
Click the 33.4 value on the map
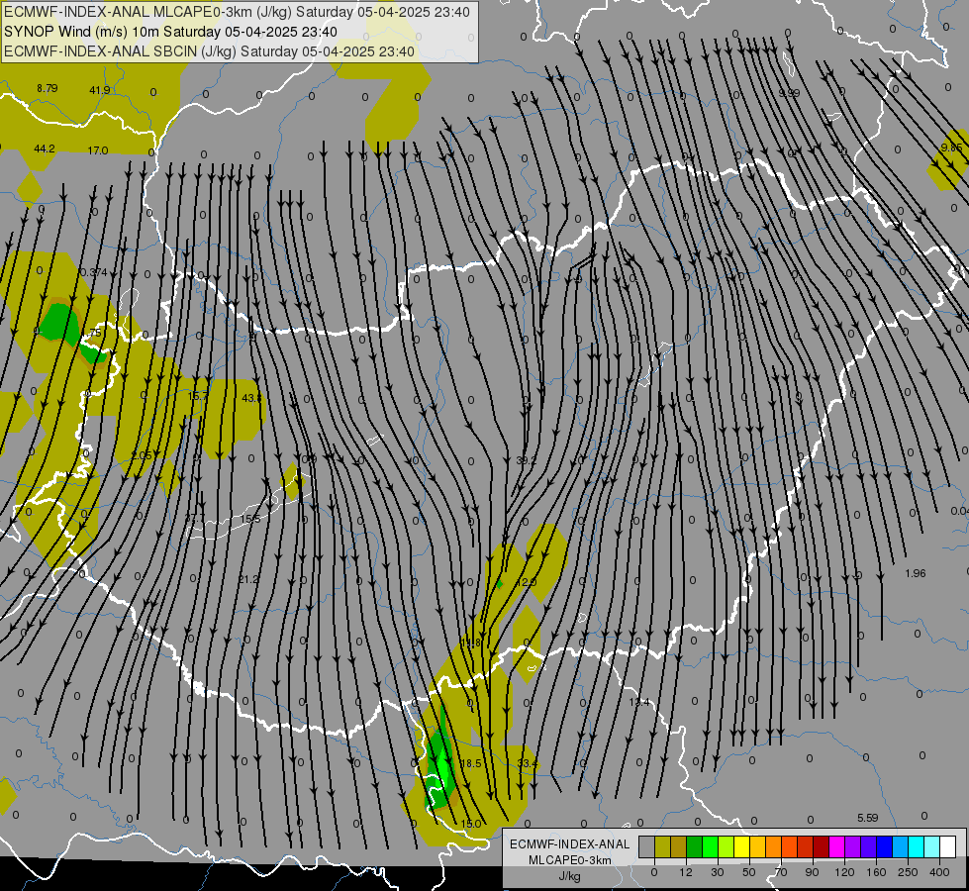point(528,763)
